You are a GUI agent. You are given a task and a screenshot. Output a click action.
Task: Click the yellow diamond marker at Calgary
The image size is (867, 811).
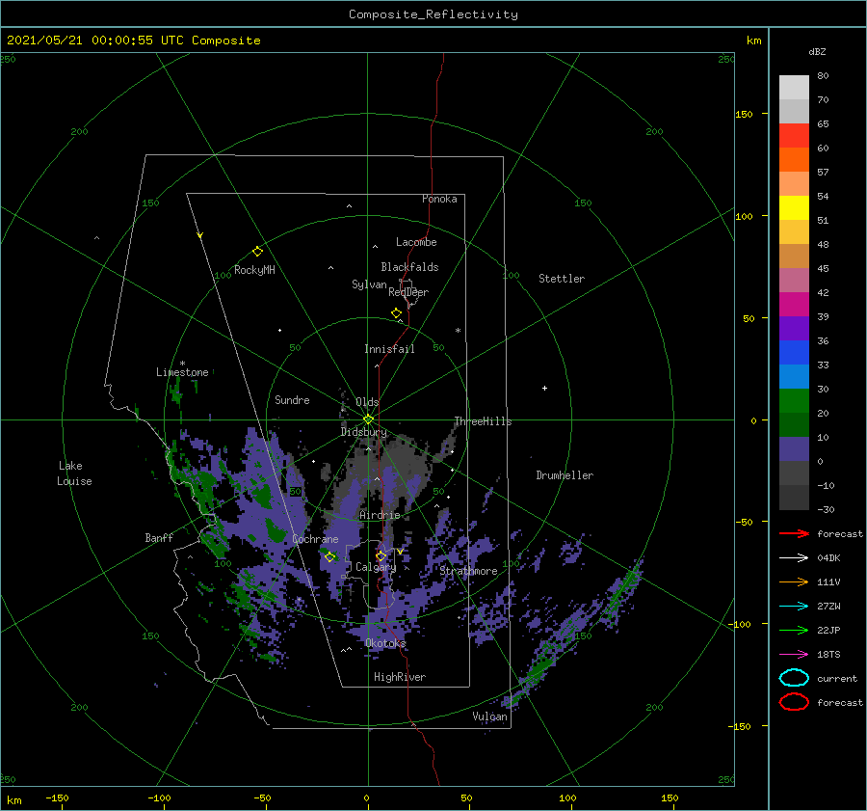pyautogui.click(x=381, y=555)
